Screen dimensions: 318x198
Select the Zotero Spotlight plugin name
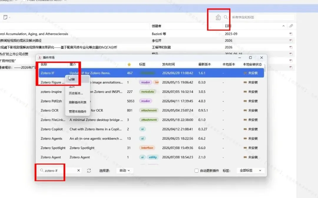point(53,148)
